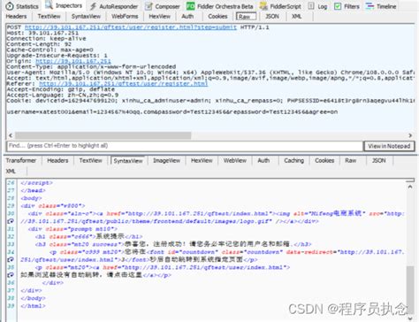This screenshot has width=419, height=322.
Task: Switch response view to Cookies tab
Action: pos(324,160)
